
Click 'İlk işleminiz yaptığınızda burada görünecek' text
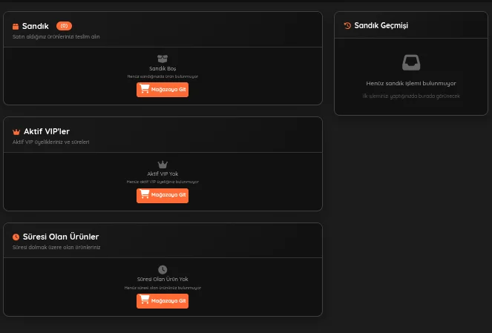[411, 96]
